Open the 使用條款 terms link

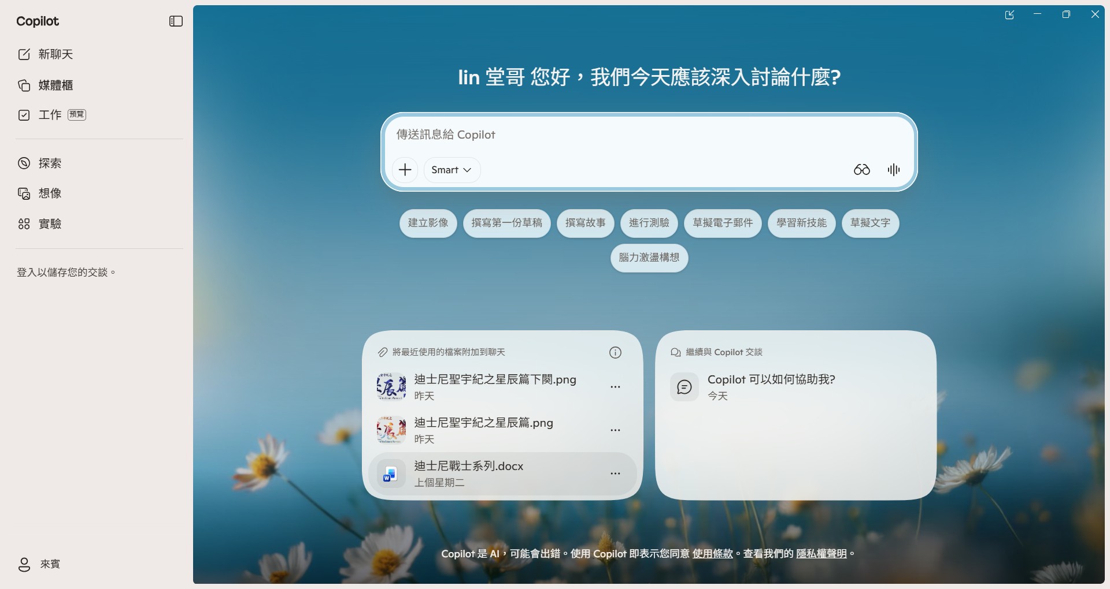pos(712,554)
